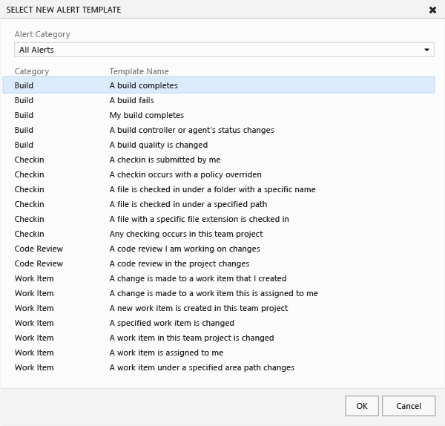Image resolution: width=445 pixels, height=426 pixels.
Task: Select 'A build controller or agent's status changes'
Action: point(219,130)
